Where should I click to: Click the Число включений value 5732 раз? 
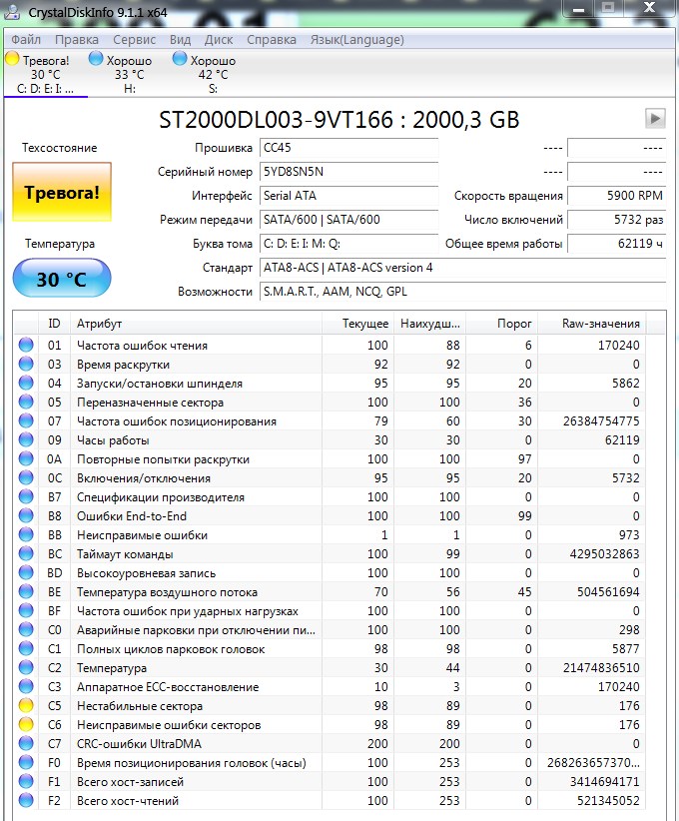tap(617, 220)
